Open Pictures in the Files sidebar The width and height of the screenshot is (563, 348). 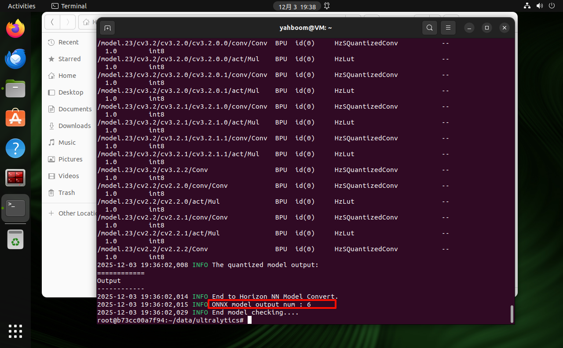(x=70, y=159)
